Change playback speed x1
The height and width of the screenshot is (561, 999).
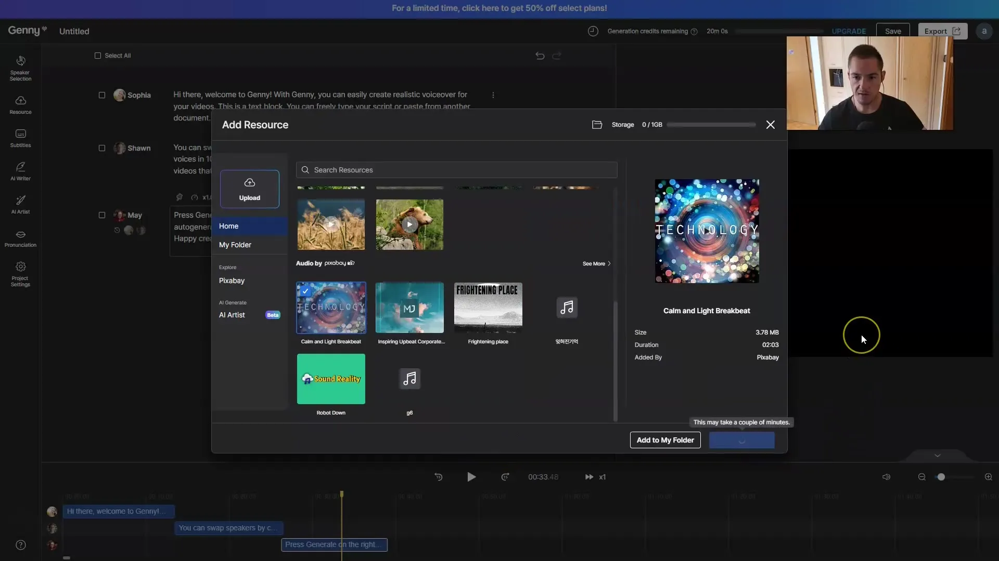pos(596,477)
